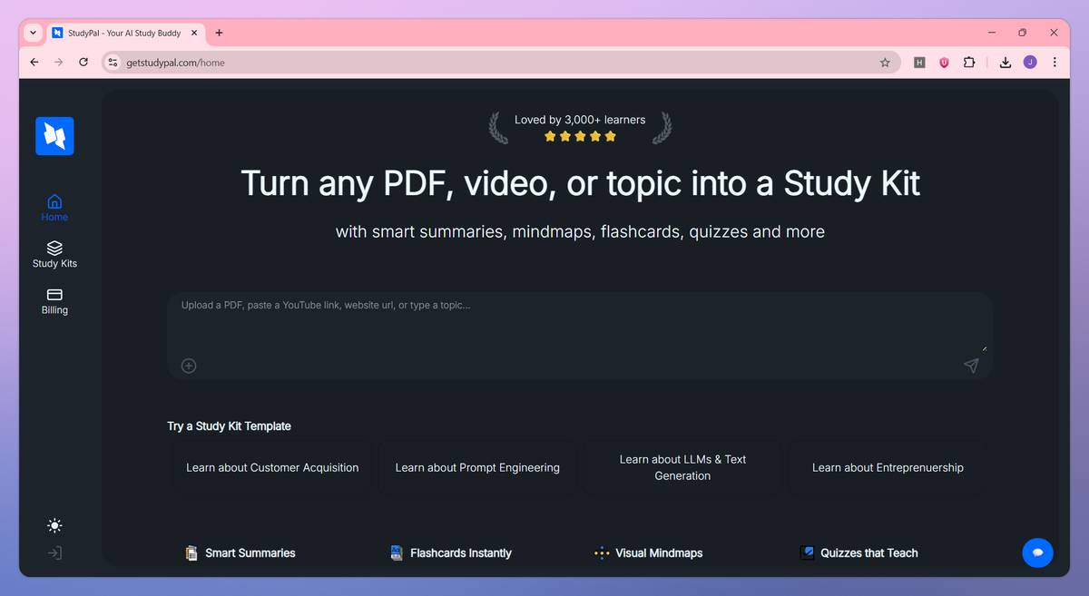Viewport: 1089px width, 596px height.
Task: Reload the page with refresh icon
Action: pyautogui.click(x=83, y=63)
